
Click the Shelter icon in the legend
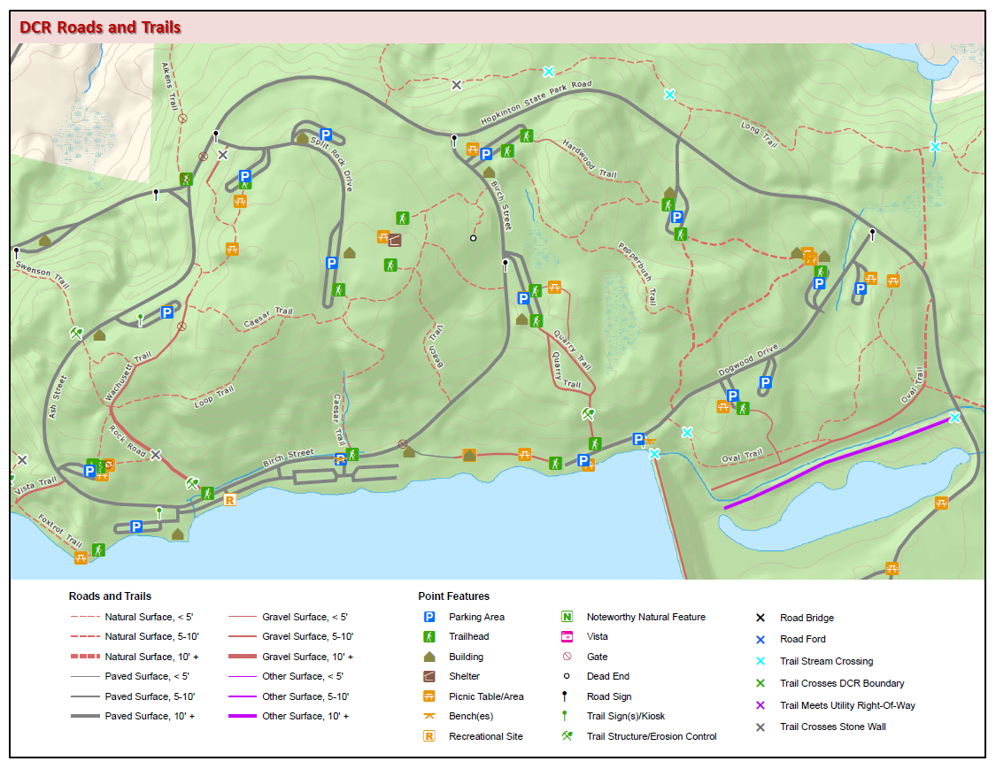[429, 676]
